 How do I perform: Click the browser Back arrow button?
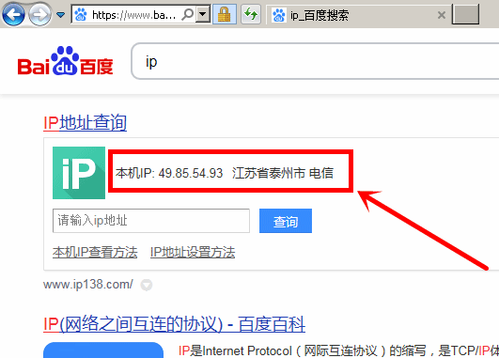tap(13, 14)
